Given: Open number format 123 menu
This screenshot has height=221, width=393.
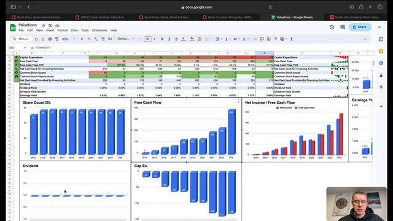Looking at the screenshot, I should pos(110,39).
